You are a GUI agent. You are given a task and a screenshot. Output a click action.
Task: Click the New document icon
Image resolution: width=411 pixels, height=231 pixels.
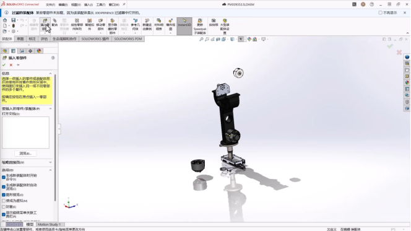click(x=5, y=25)
